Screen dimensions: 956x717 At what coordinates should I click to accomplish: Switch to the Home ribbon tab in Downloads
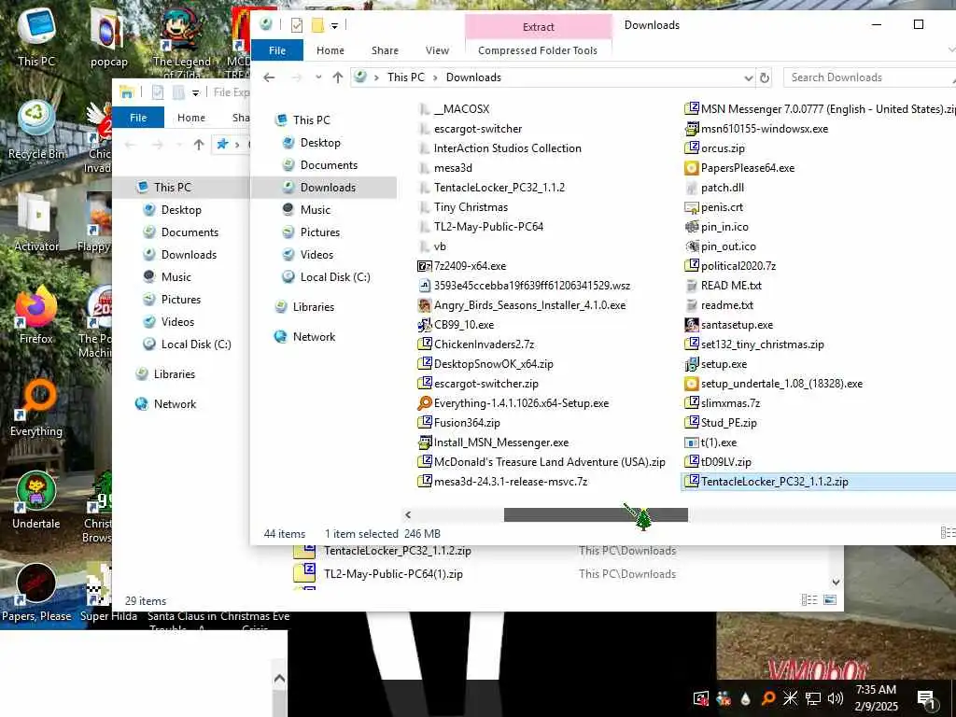point(330,50)
